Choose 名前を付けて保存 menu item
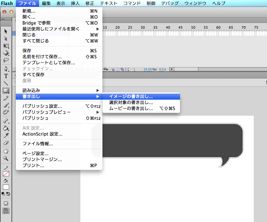 [x=59, y=56]
